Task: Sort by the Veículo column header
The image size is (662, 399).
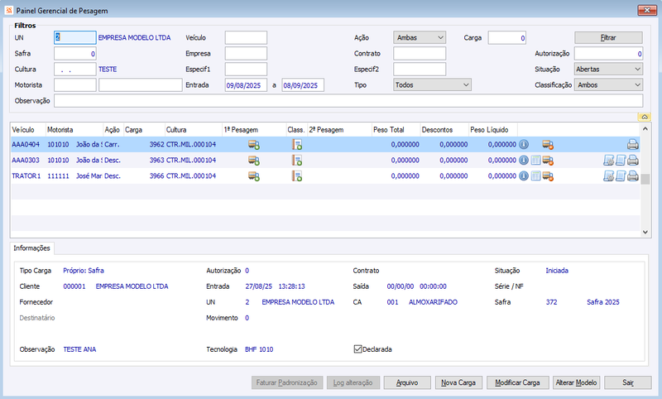Action: (x=23, y=130)
